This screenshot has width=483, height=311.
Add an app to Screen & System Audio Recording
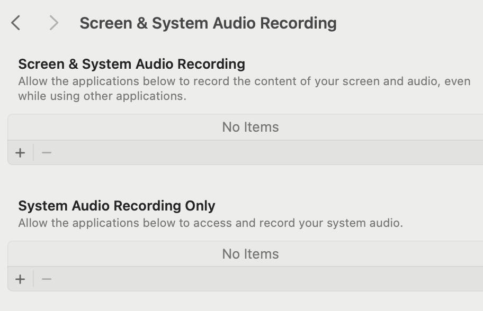point(20,153)
